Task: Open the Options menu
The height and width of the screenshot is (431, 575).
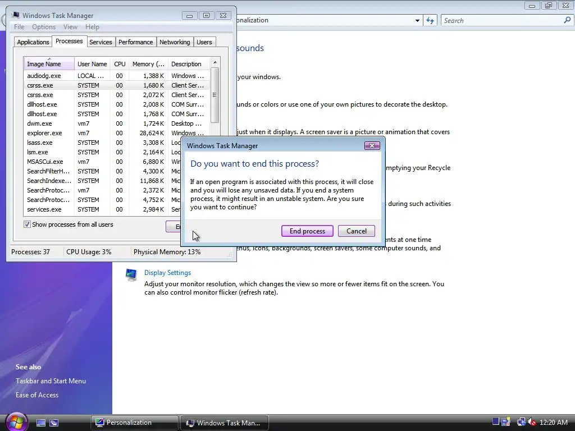Action: tap(44, 27)
